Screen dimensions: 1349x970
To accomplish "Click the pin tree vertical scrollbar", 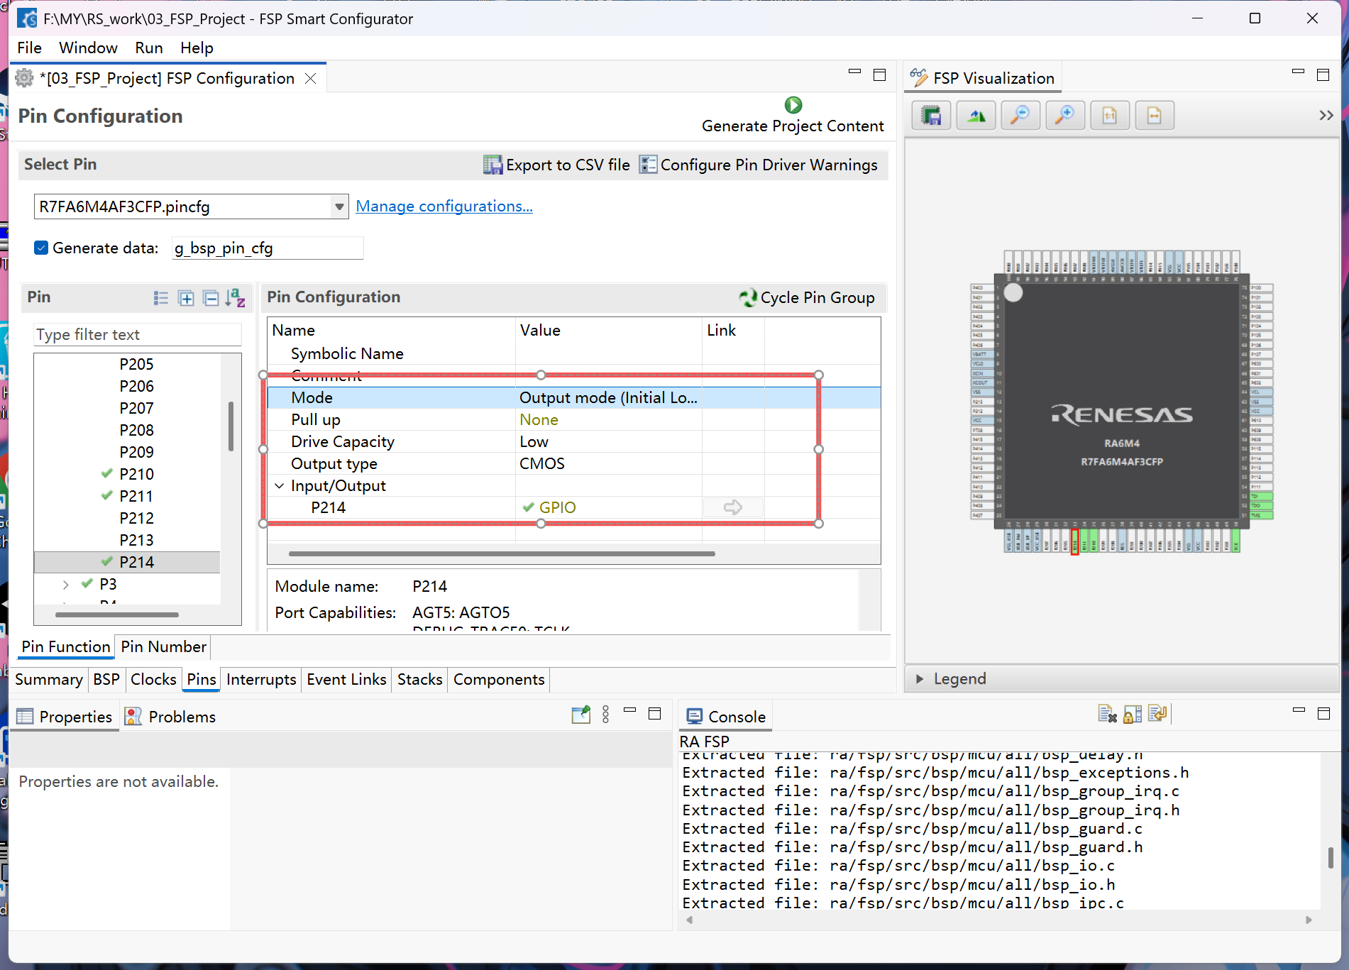I will point(231,426).
